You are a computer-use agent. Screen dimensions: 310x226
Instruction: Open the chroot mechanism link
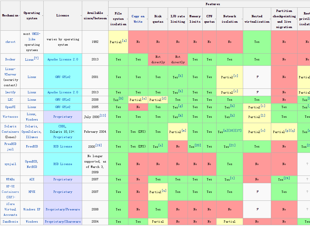coord(10,42)
